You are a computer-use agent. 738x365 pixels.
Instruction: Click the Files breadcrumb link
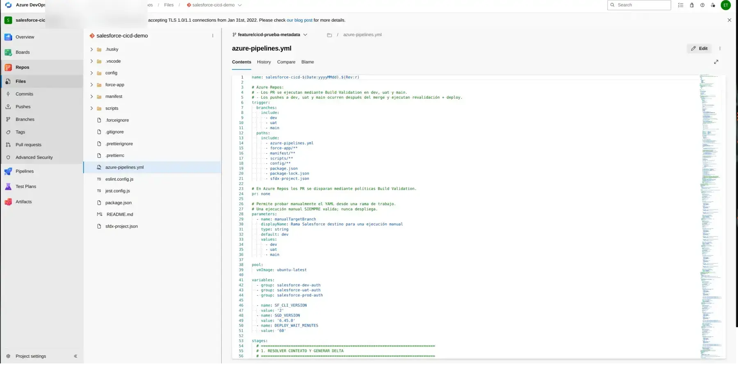[169, 5]
